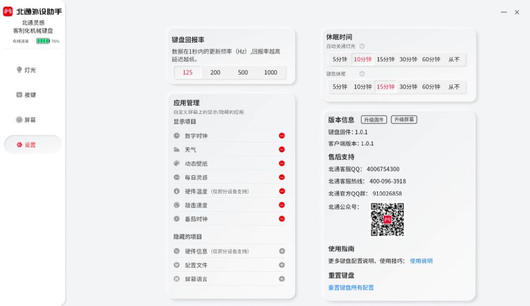
Task: Close the 北通外设助手 window
Action: [517, 12]
